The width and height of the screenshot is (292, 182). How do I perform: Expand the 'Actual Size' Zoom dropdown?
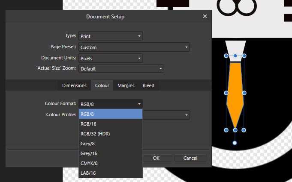pos(121,69)
